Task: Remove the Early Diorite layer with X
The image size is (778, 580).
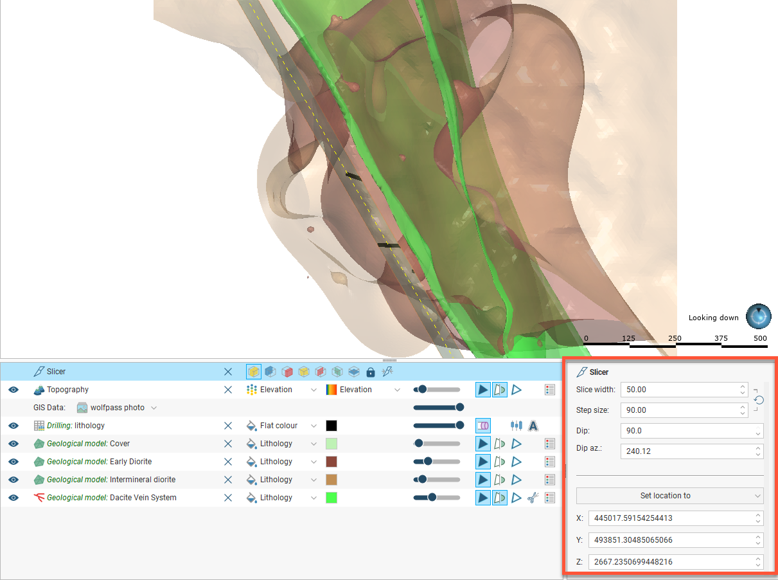Action: point(228,462)
